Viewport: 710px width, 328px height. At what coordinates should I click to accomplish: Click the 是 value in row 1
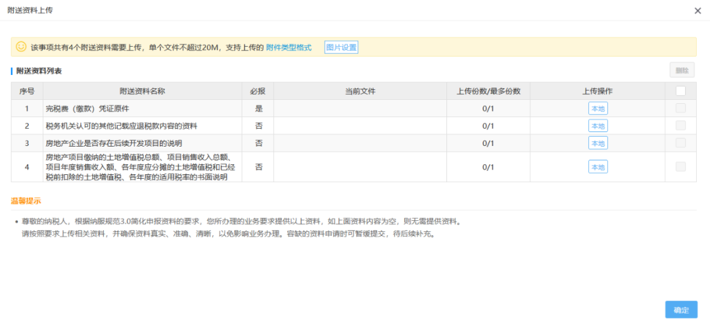click(x=258, y=108)
